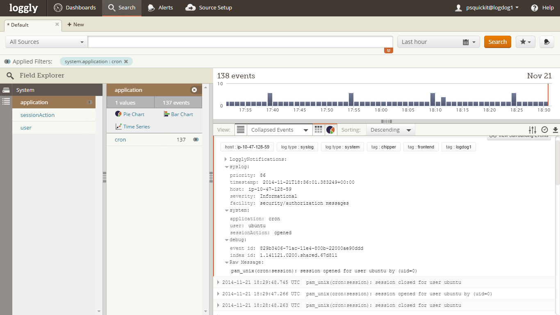Screen dimensions: 560x315
Task: Close the application field panel
Action: click(x=194, y=90)
